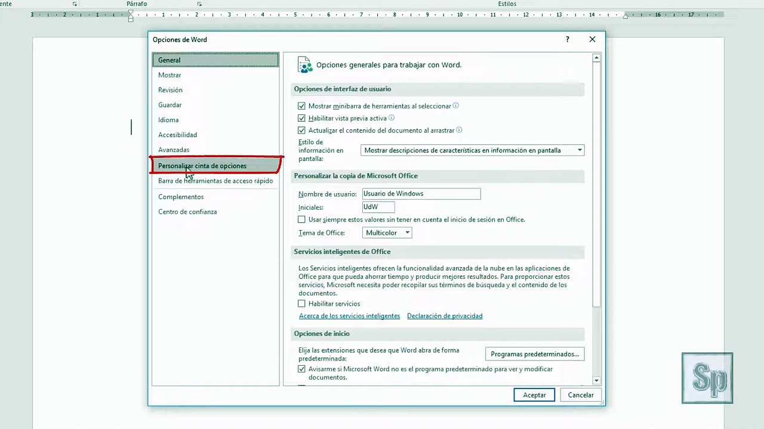Click the vertical scrollbar thumb in options pane

(x=596, y=184)
